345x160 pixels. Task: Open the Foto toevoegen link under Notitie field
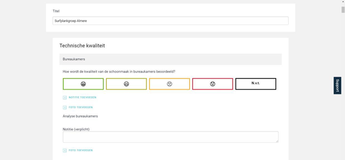(x=81, y=150)
